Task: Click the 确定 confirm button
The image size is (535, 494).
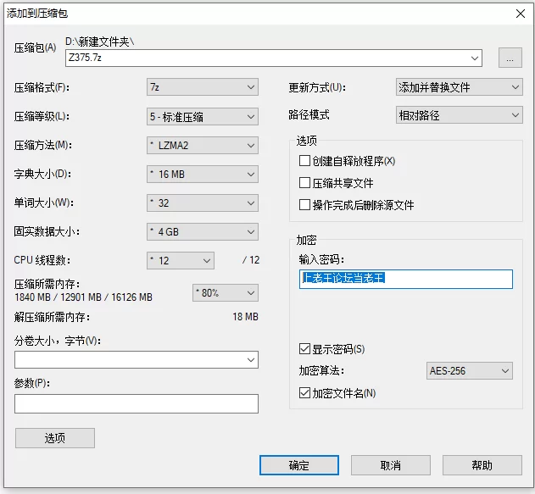Action: pyautogui.click(x=298, y=465)
